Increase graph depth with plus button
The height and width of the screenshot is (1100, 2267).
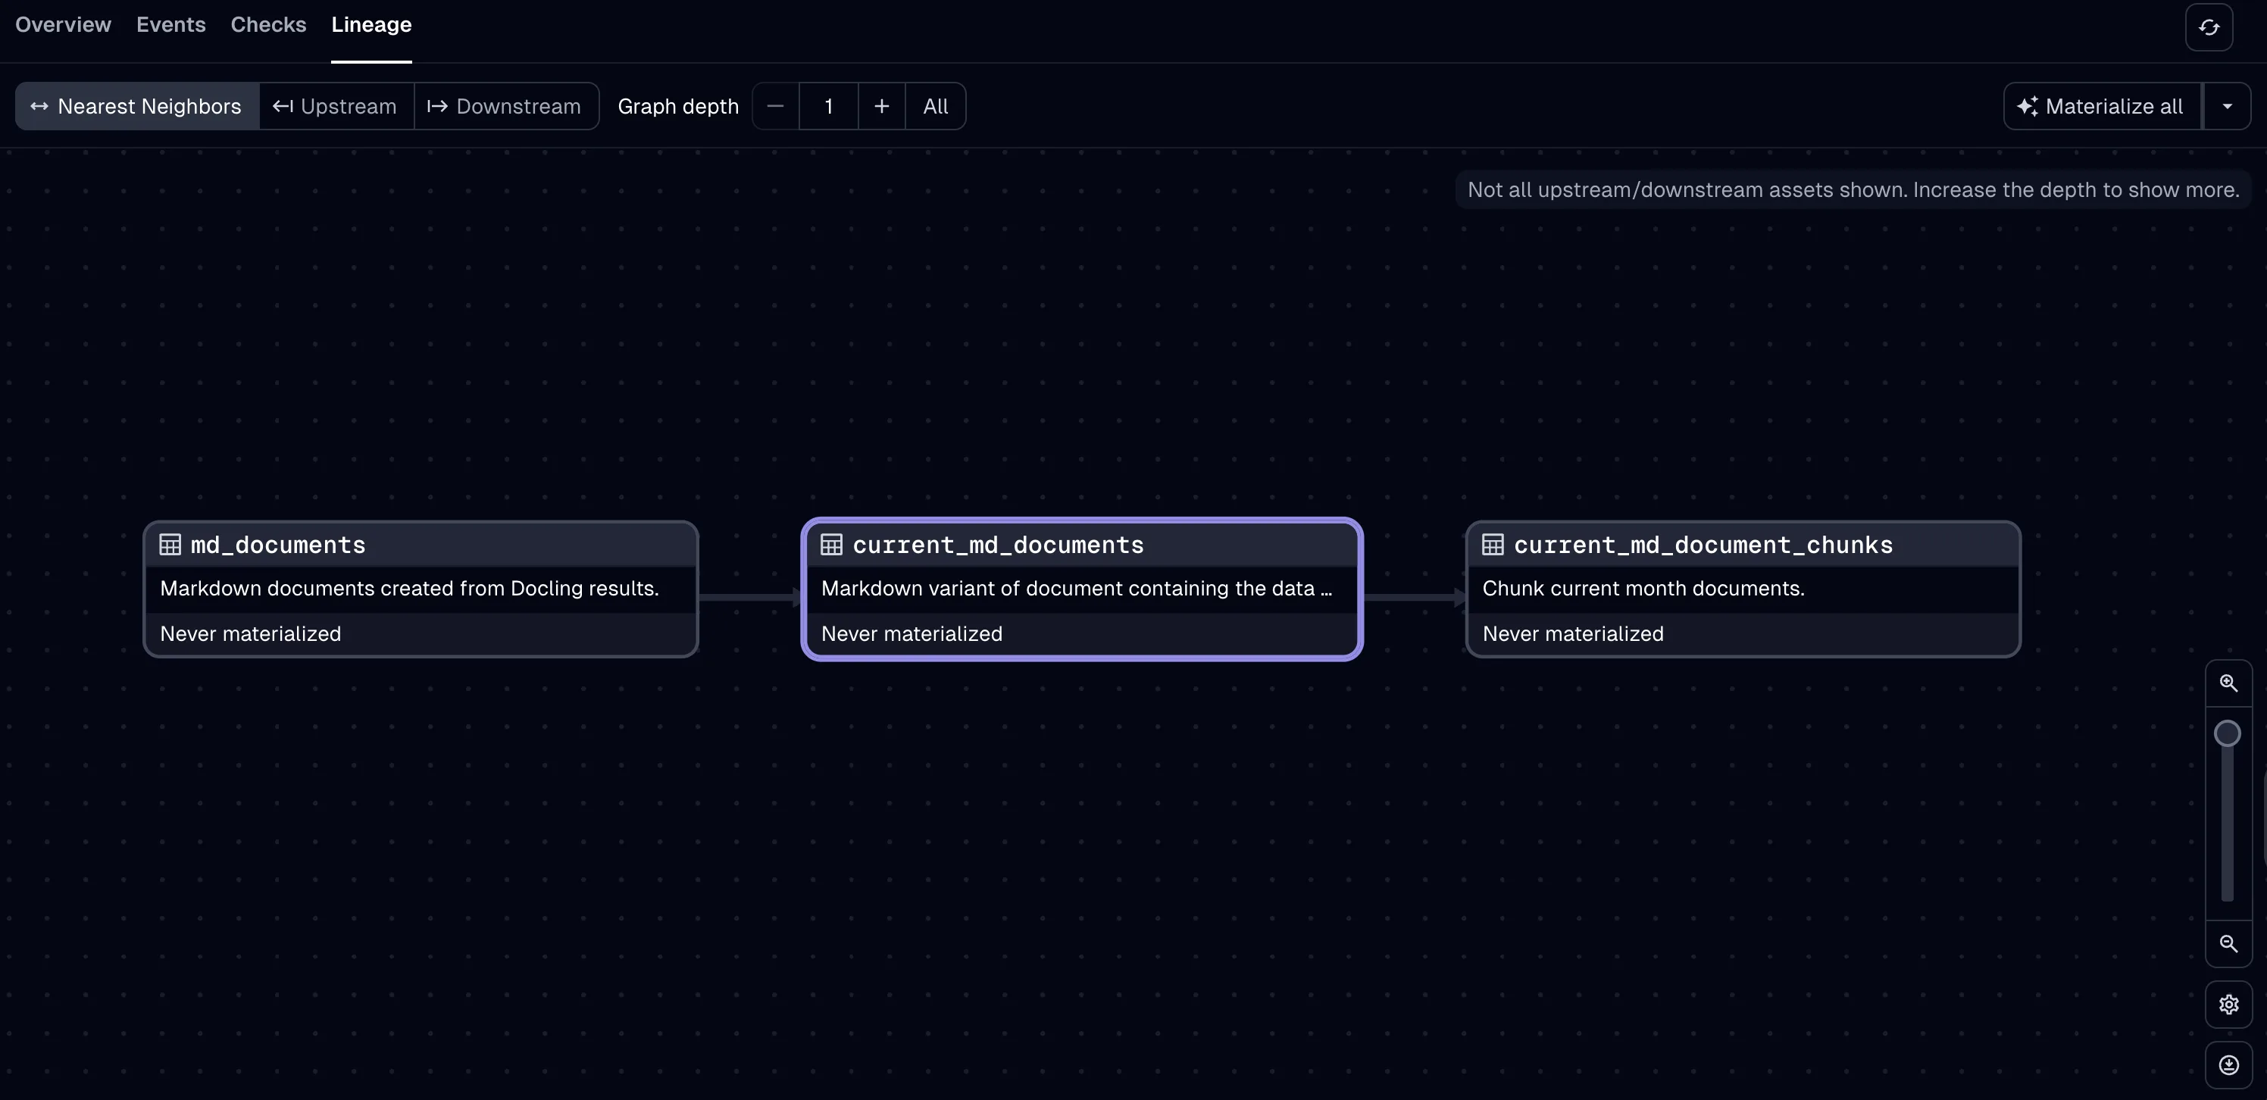[881, 107]
